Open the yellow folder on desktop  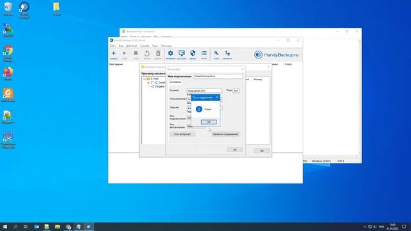coord(57,9)
